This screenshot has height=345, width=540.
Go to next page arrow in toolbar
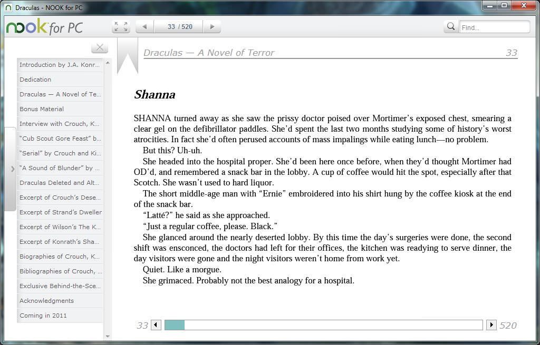click(212, 26)
